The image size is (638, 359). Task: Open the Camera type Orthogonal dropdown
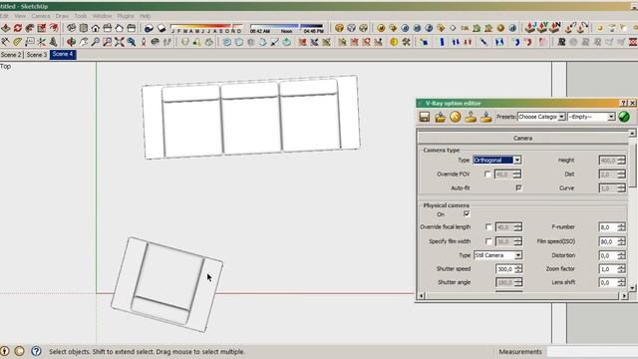[496, 160]
